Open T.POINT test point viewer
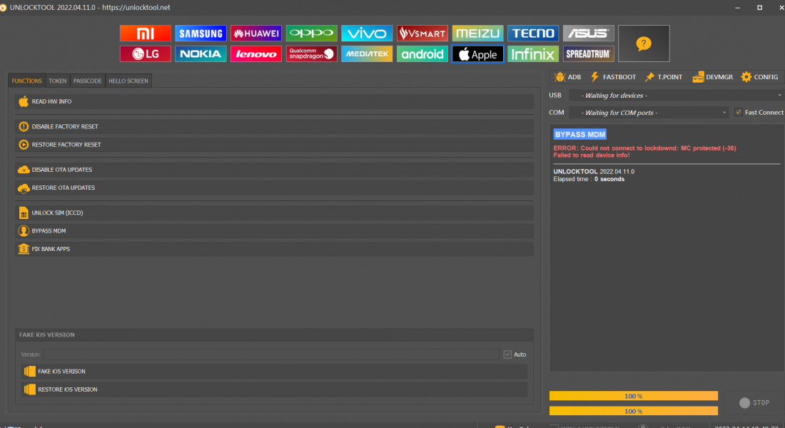Viewport: 785px width, 428px height. [664, 77]
